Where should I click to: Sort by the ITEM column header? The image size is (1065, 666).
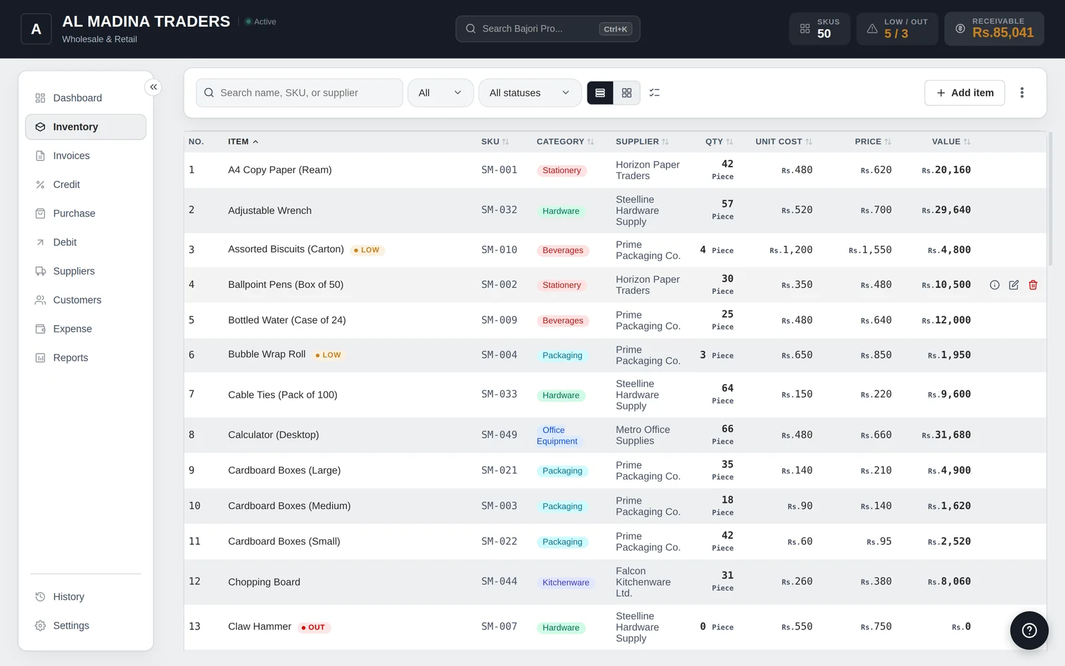pos(243,142)
